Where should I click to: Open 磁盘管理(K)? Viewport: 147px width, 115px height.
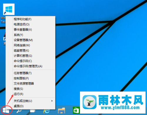pos(31,50)
